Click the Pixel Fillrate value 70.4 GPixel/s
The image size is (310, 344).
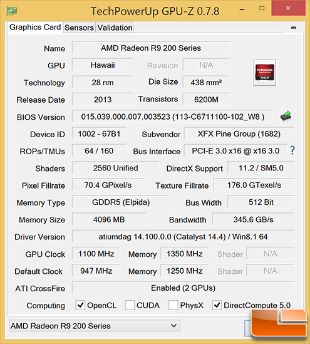click(x=108, y=185)
